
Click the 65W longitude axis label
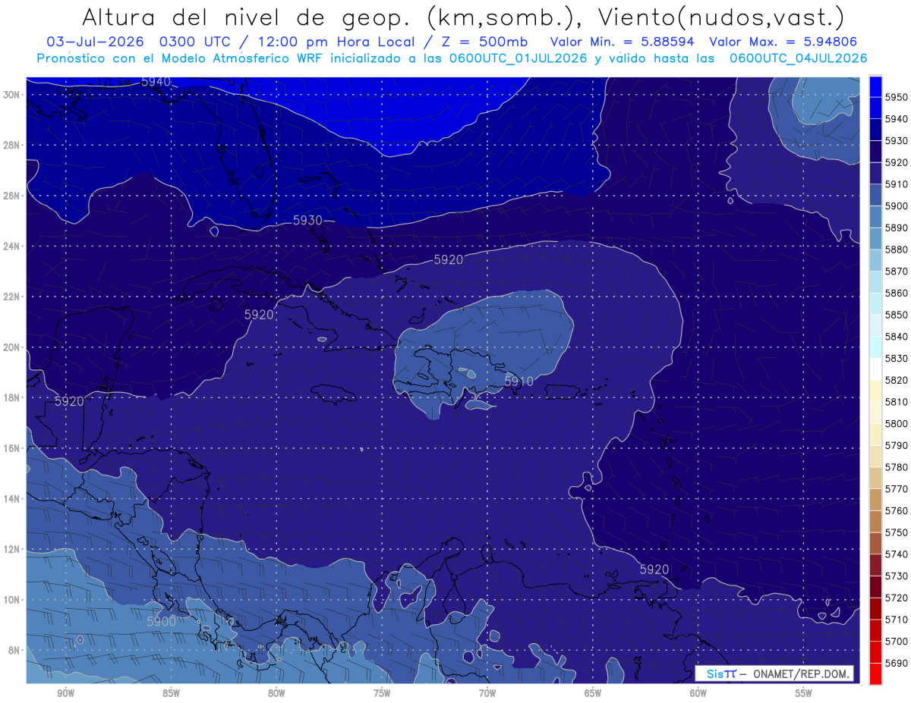(x=593, y=693)
